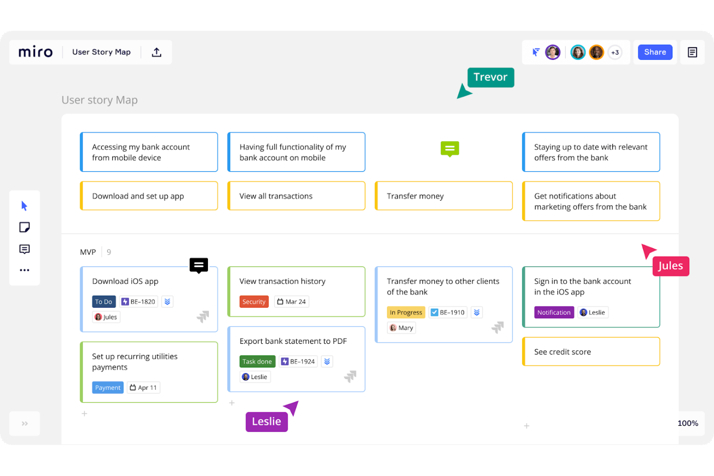Open more tools ellipsis menu
The height and width of the screenshot is (476, 714).
tap(24, 270)
